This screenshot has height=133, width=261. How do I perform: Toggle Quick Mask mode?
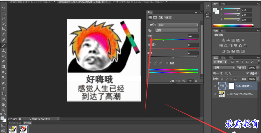click(x=3, y=125)
